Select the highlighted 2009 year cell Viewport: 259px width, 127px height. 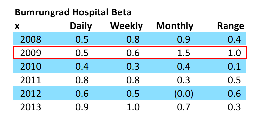31,53
